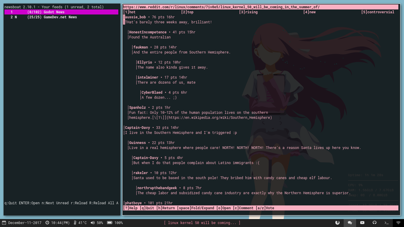Click the text "There are dozens of us, mate"
The width and height of the screenshot is (404, 227).
pyautogui.click(x=167, y=82)
